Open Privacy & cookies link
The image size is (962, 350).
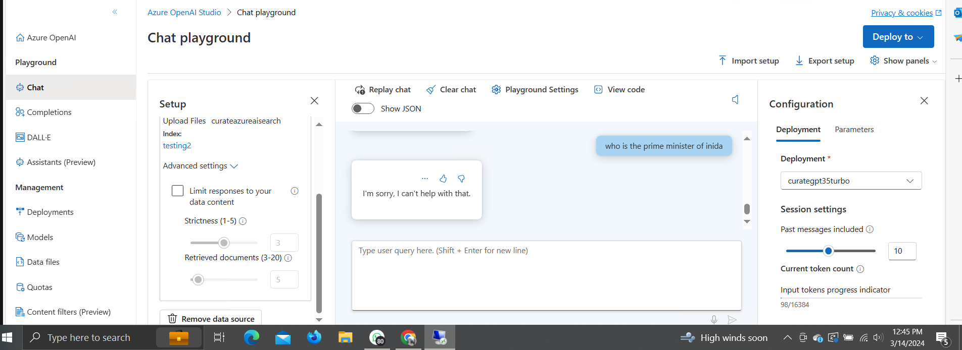(x=906, y=13)
